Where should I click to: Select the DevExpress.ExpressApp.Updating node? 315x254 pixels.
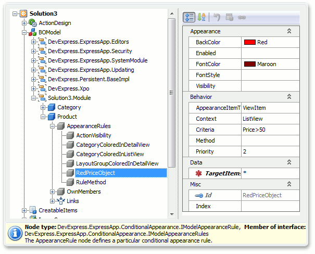[x=91, y=70]
